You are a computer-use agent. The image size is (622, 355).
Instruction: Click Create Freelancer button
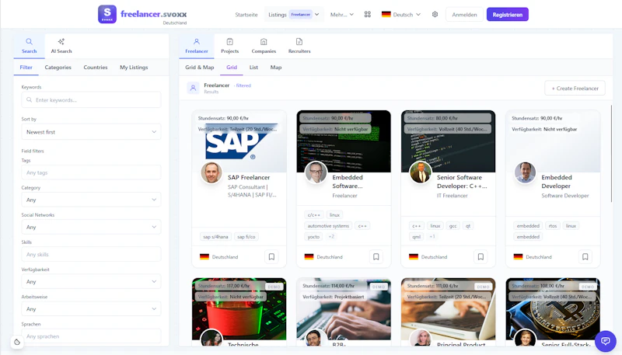coord(575,89)
